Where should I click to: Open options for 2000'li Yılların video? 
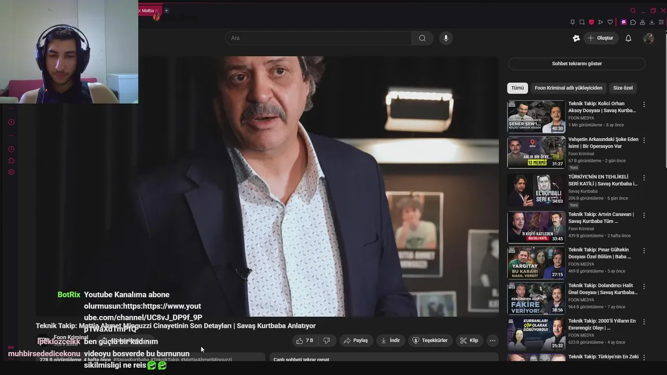(x=644, y=322)
